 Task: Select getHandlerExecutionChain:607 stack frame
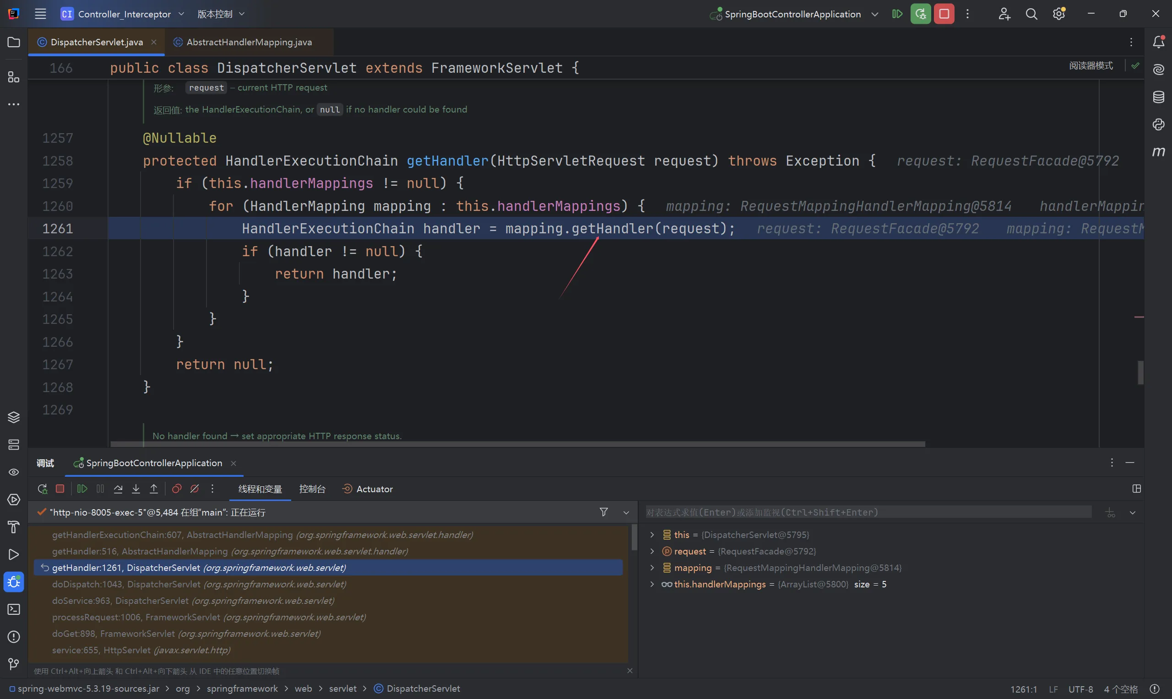pos(328,535)
